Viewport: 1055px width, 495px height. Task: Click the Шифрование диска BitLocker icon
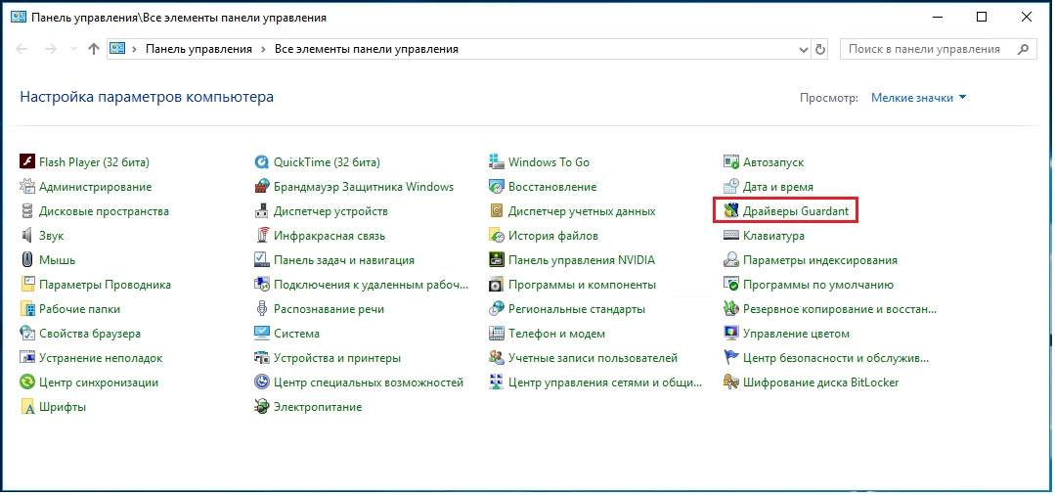[x=731, y=382]
